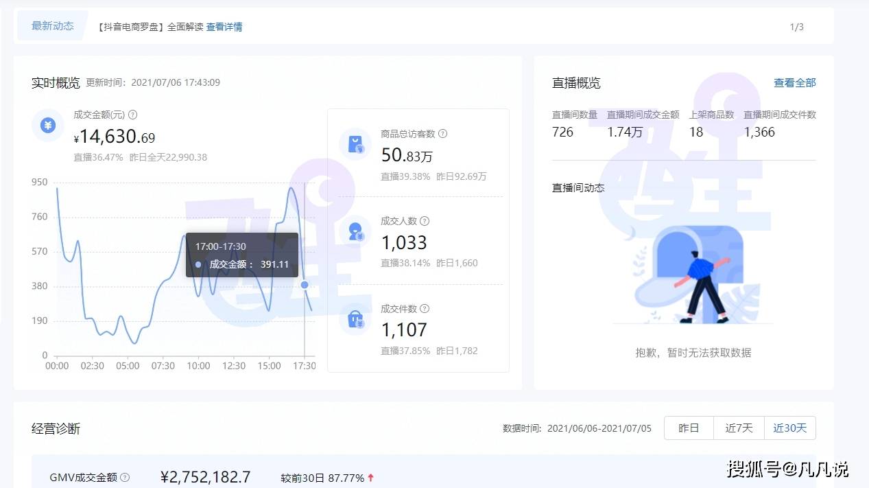Screen dimensions: 869x488
Task: Click the 直播间数量 value 726
Action: point(562,132)
